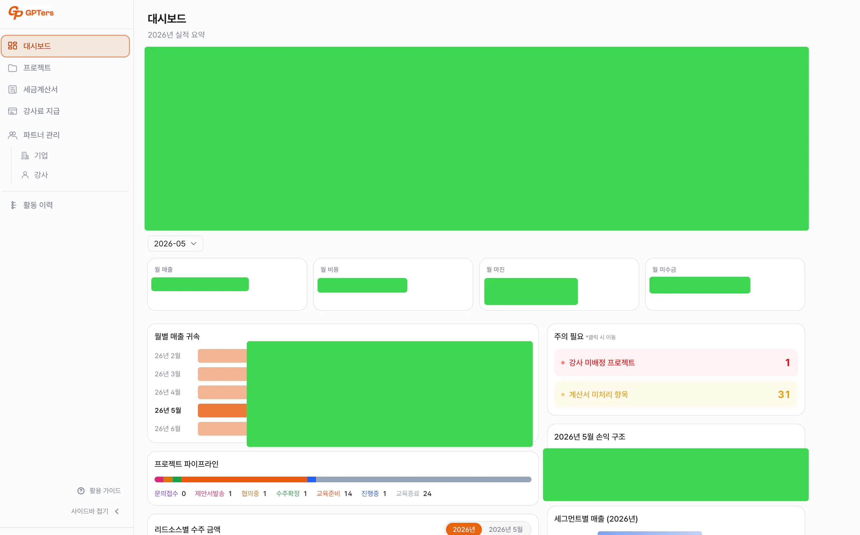Switch to the 2026년 toggle
The height and width of the screenshot is (535, 860).
463,529
